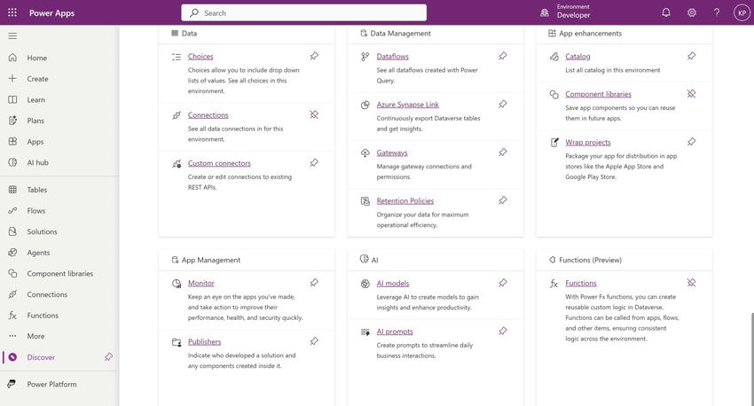Open the Developer environment selector

(573, 15)
